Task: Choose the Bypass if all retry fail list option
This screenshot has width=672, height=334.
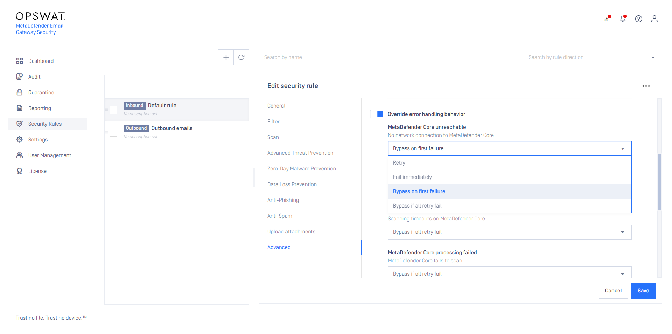Action: tap(510, 206)
